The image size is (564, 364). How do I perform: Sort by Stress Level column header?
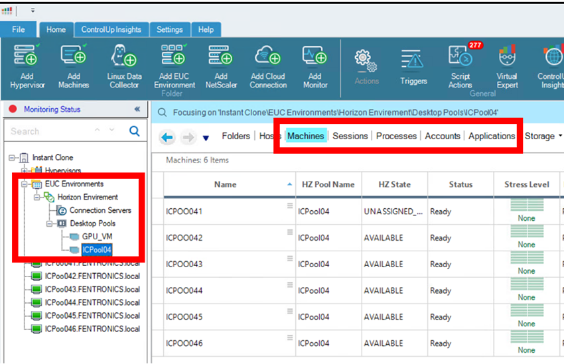tap(527, 185)
